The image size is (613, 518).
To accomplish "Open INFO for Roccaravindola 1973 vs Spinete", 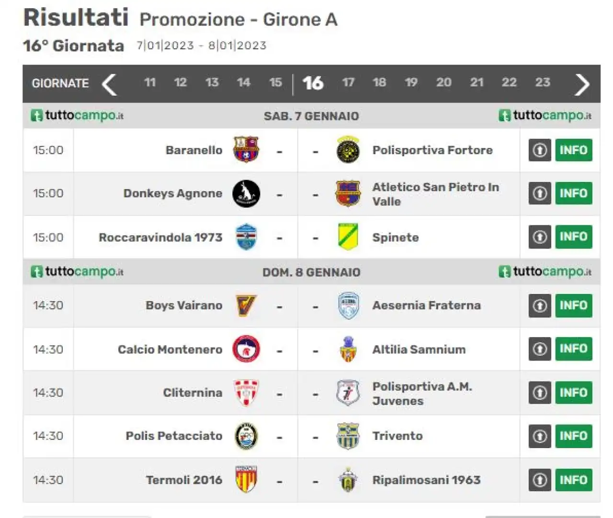I will [x=574, y=236].
